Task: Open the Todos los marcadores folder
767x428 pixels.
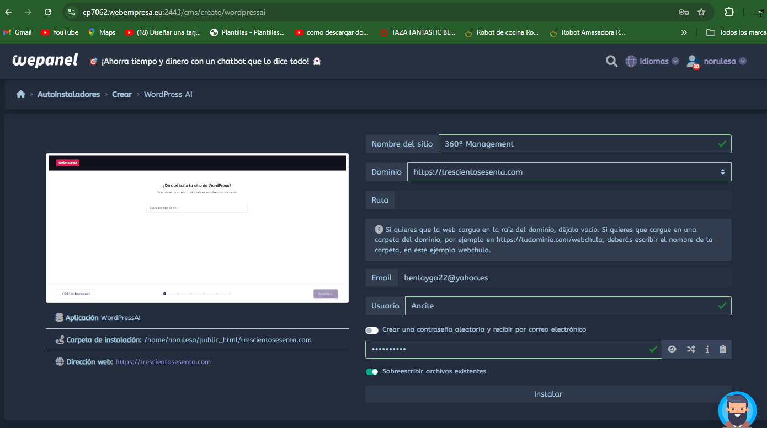Action: (736, 32)
